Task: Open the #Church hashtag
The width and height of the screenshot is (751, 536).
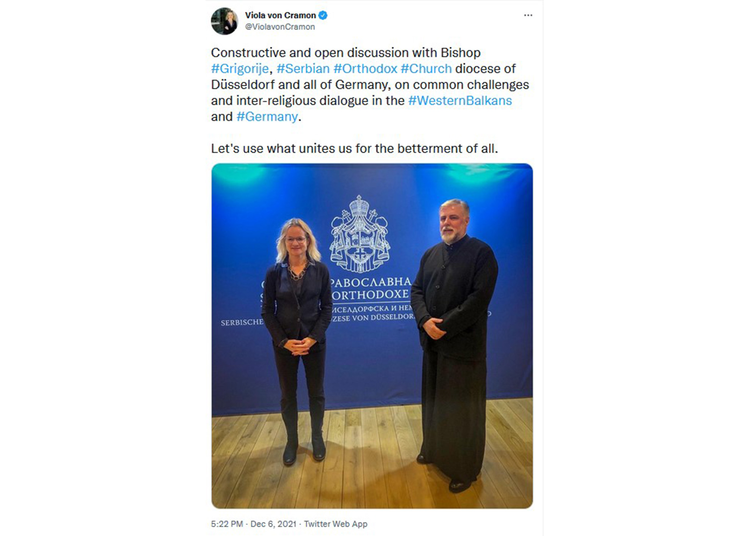Action: (x=426, y=69)
